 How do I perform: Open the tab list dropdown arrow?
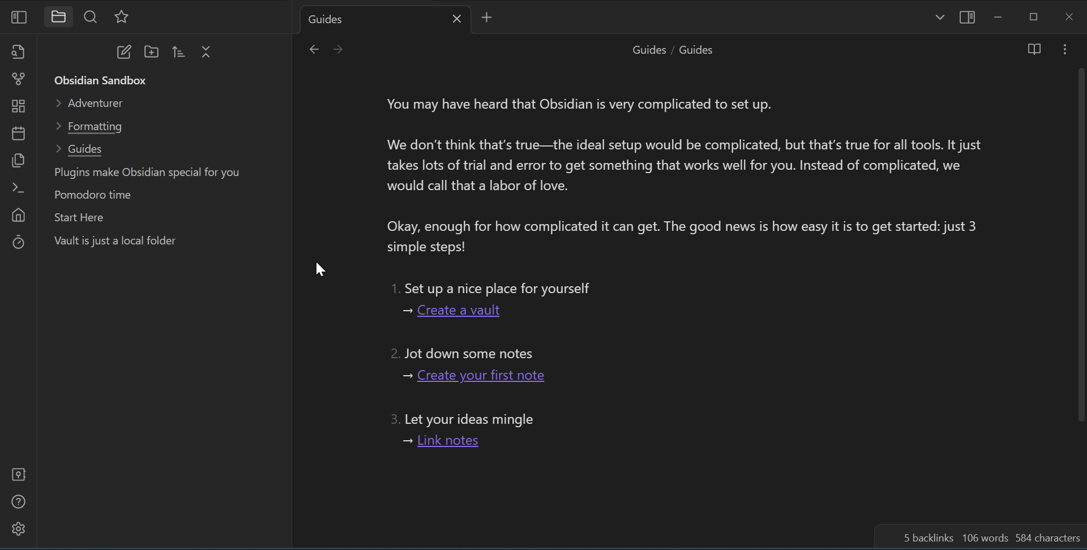[x=940, y=18]
